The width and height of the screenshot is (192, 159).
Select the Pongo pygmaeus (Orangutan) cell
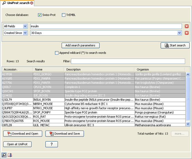click(160, 112)
